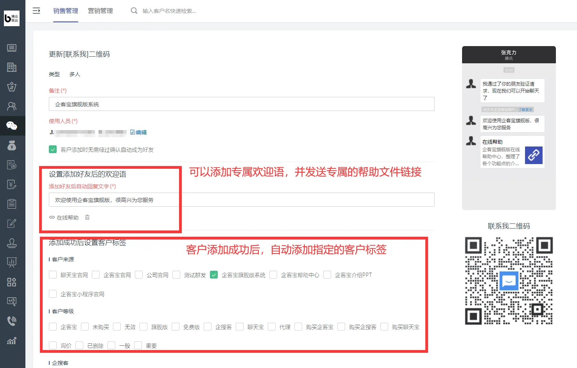Open the apps grid sidebar icon
This screenshot has height=368, width=577.
(x=12, y=282)
